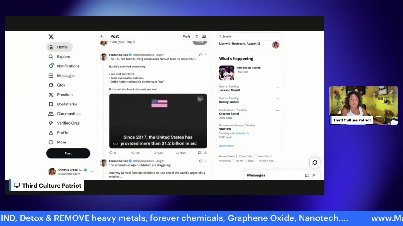
Task: Click the X logo in sidebar
Action: click(x=51, y=37)
